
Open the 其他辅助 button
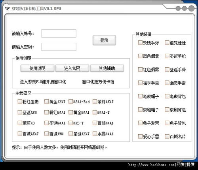pos(107,68)
